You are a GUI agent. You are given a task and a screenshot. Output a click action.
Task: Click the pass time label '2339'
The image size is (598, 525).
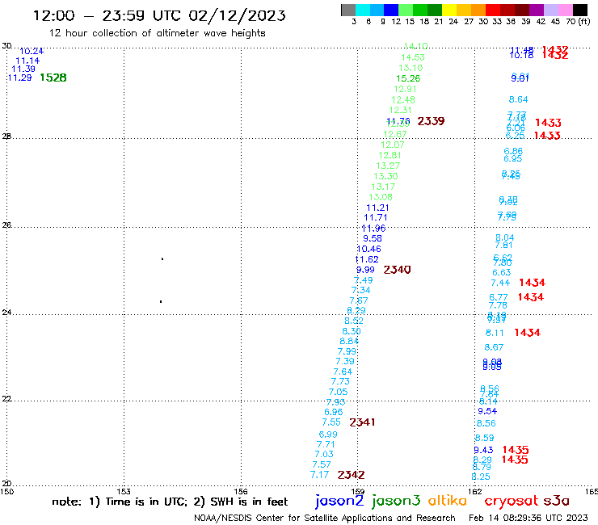point(431,121)
